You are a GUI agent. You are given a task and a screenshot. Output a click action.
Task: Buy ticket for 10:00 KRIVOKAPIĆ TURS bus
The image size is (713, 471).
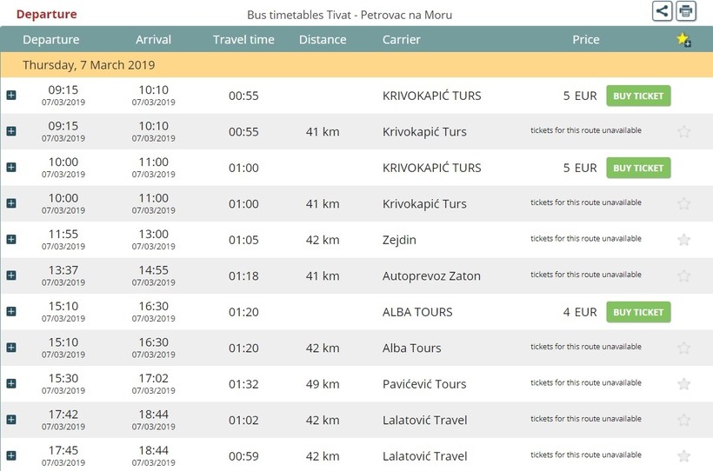tap(638, 168)
